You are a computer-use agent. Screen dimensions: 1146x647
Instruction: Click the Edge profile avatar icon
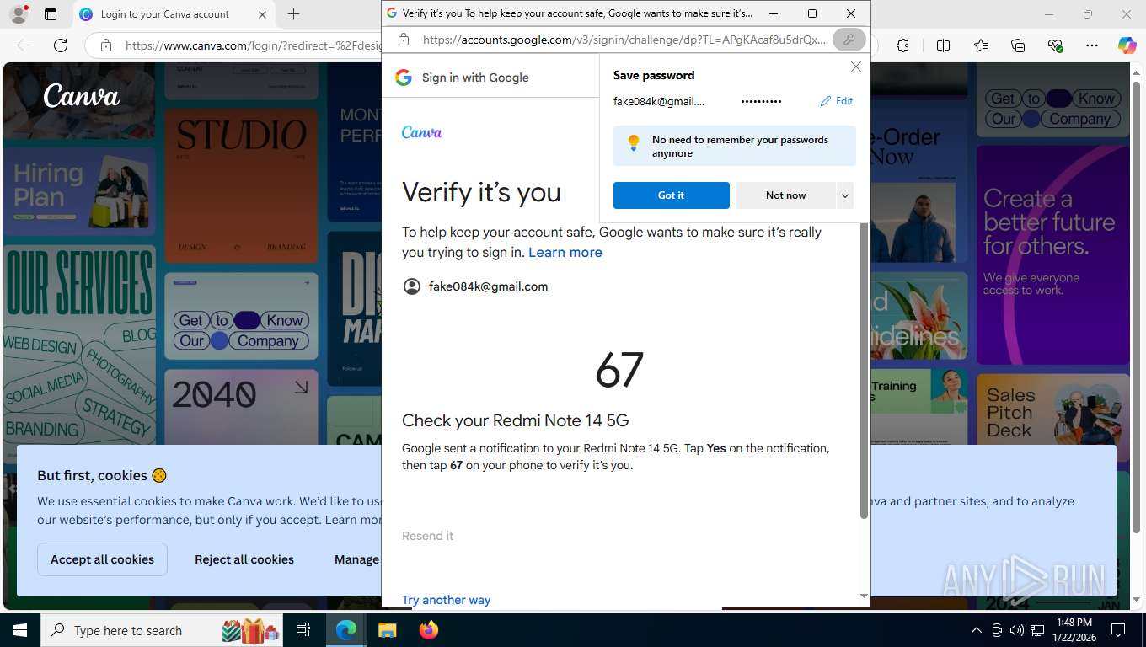[18, 14]
